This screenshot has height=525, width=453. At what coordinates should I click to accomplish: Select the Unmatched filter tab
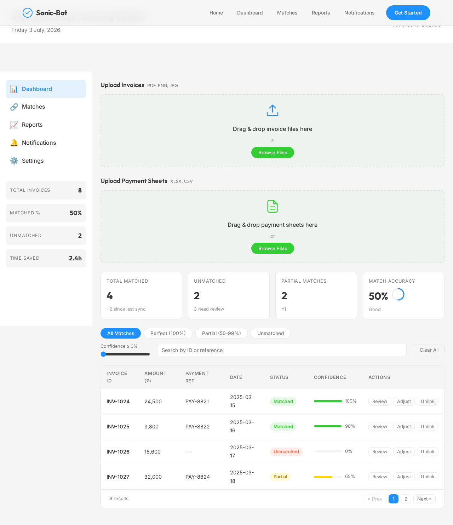[271, 333]
